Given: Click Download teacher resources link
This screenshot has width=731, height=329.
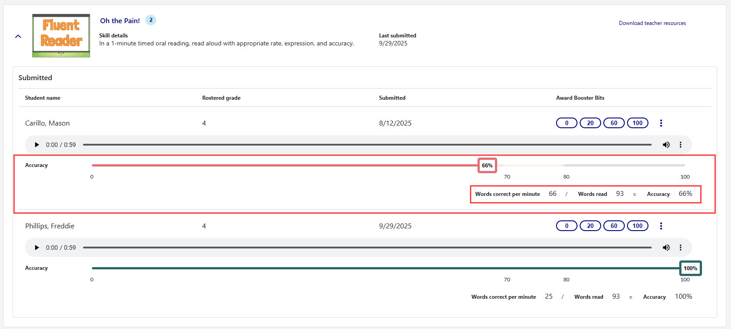Looking at the screenshot, I should coord(652,23).
